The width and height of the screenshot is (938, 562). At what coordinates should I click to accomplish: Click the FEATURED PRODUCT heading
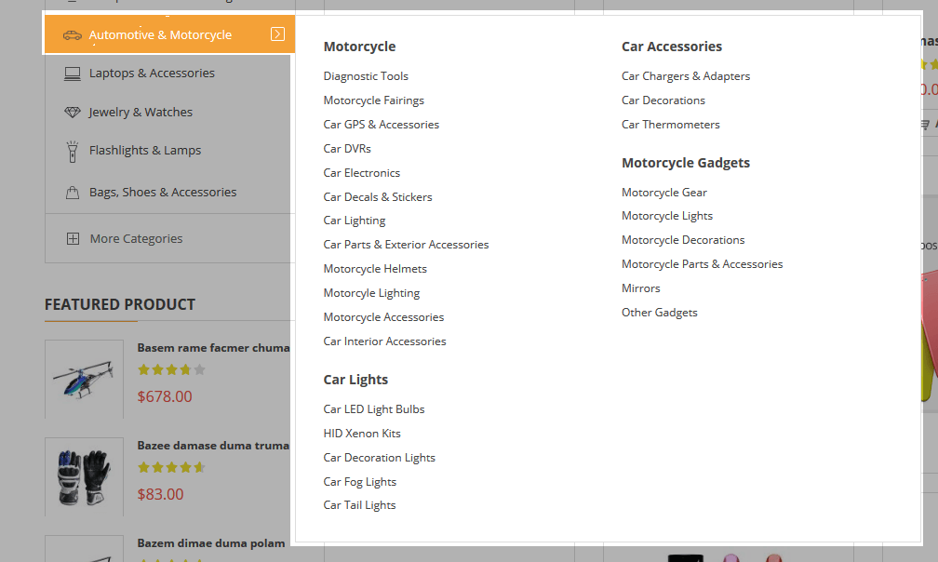click(x=120, y=304)
